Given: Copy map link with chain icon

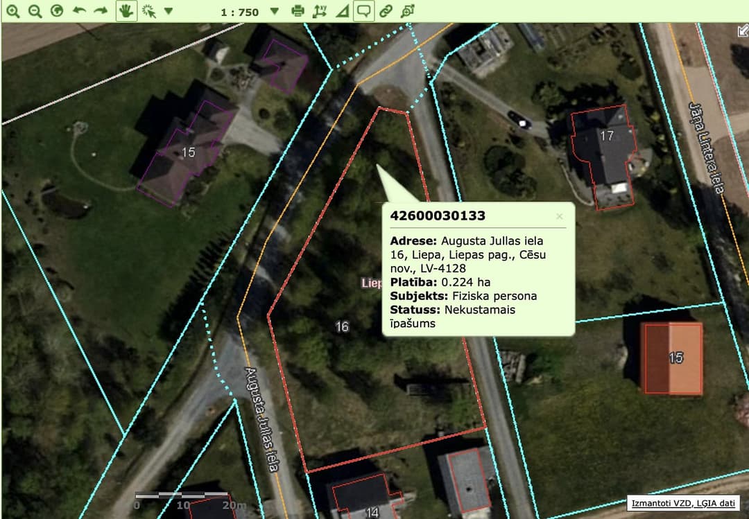Looking at the screenshot, I should tap(386, 11).
